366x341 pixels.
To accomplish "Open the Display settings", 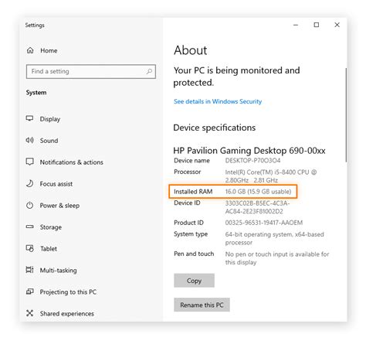I will tap(50, 119).
